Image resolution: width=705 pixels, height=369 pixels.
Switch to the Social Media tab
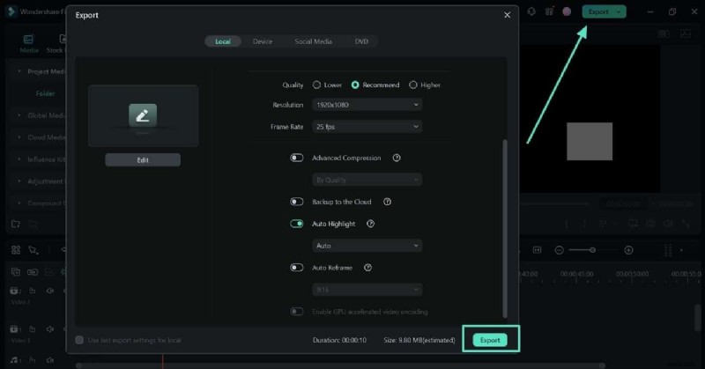[x=313, y=41]
